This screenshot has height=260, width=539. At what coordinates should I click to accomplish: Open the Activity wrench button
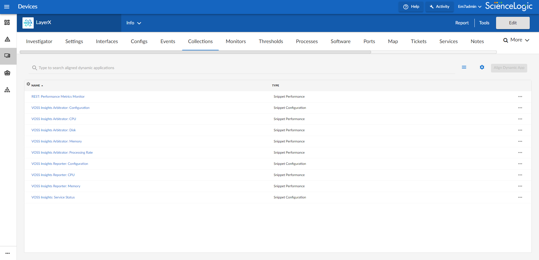click(x=440, y=7)
